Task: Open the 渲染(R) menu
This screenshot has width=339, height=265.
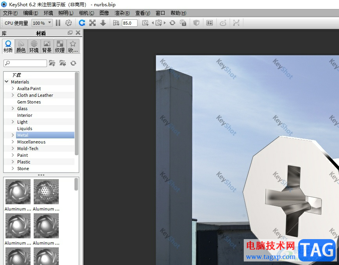Action: (x=122, y=13)
